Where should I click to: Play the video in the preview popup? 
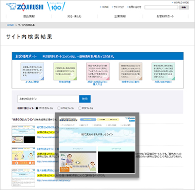tap(78, 163)
